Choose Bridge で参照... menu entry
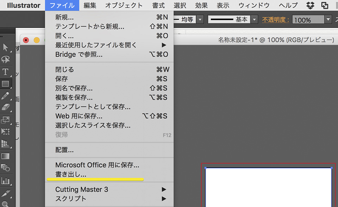 pos(109,54)
